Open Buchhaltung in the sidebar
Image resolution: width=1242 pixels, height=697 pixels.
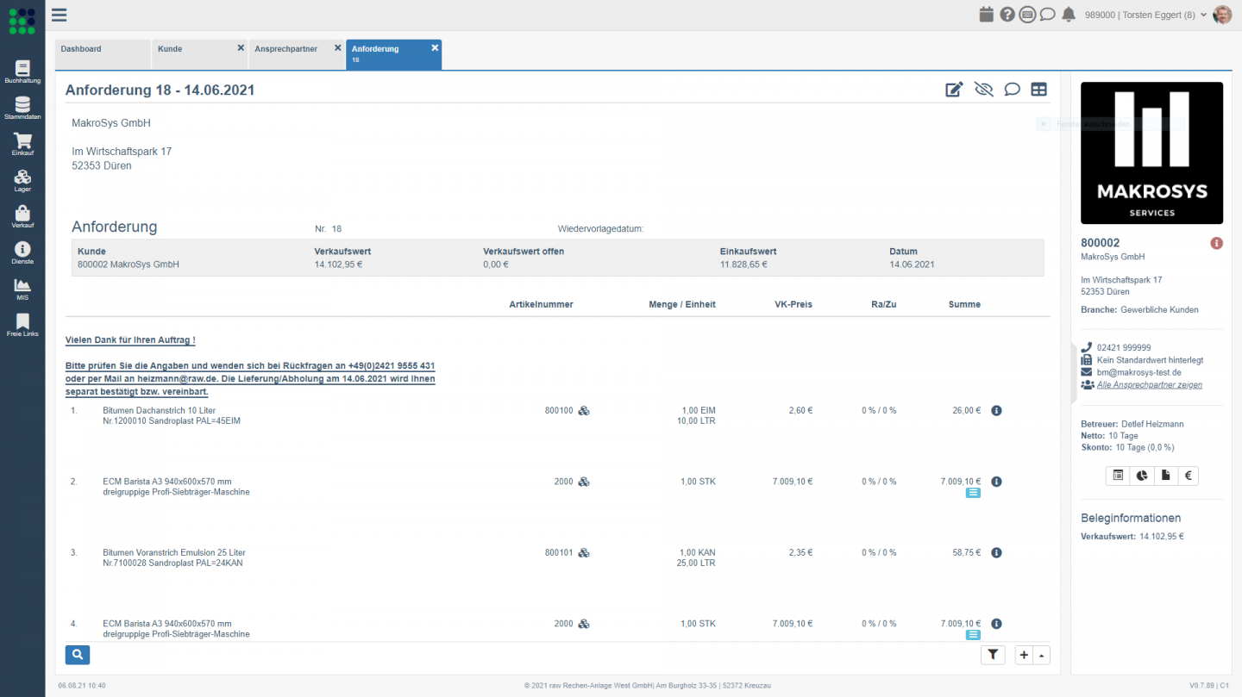(x=22, y=72)
